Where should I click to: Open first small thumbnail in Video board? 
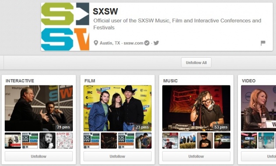(249, 141)
